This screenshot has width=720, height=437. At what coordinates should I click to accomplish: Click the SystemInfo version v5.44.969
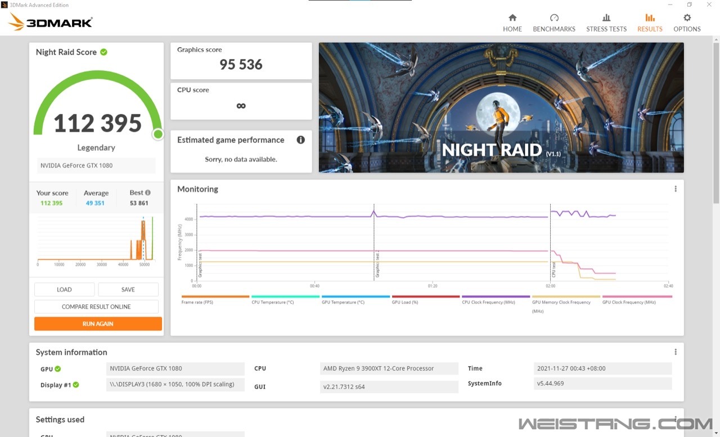pos(602,384)
